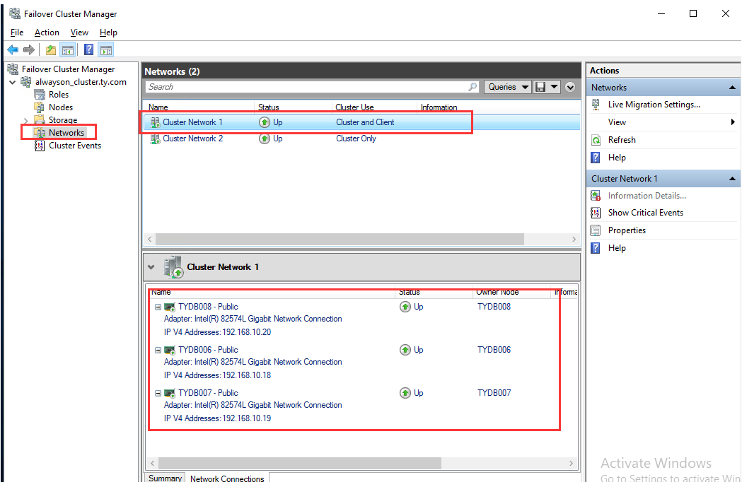Click the blue Help question mark toolbar icon

point(88,49)
